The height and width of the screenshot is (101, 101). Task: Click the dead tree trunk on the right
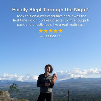(69, 95)
